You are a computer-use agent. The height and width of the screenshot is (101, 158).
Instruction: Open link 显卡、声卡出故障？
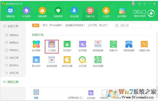(53, 25)
